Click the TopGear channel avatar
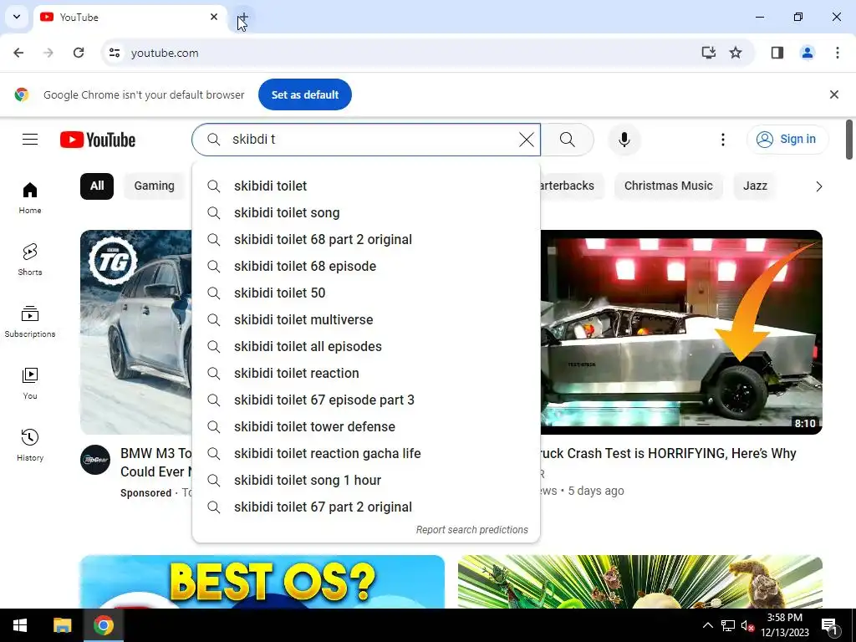Image resolution: width=856 pixels, height=642 pixels. click(x=95, y=460)
